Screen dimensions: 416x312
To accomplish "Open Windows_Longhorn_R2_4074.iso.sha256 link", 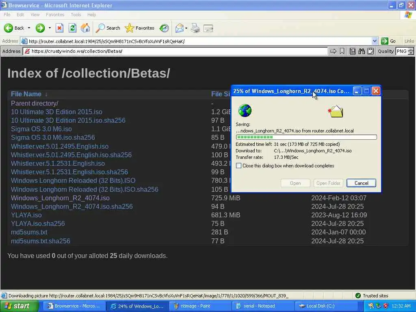I will (72, 206).
